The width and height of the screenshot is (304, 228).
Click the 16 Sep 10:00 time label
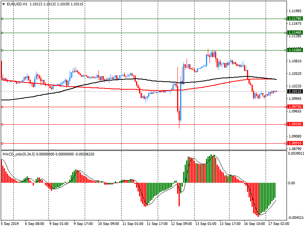[x=254, y=224]
